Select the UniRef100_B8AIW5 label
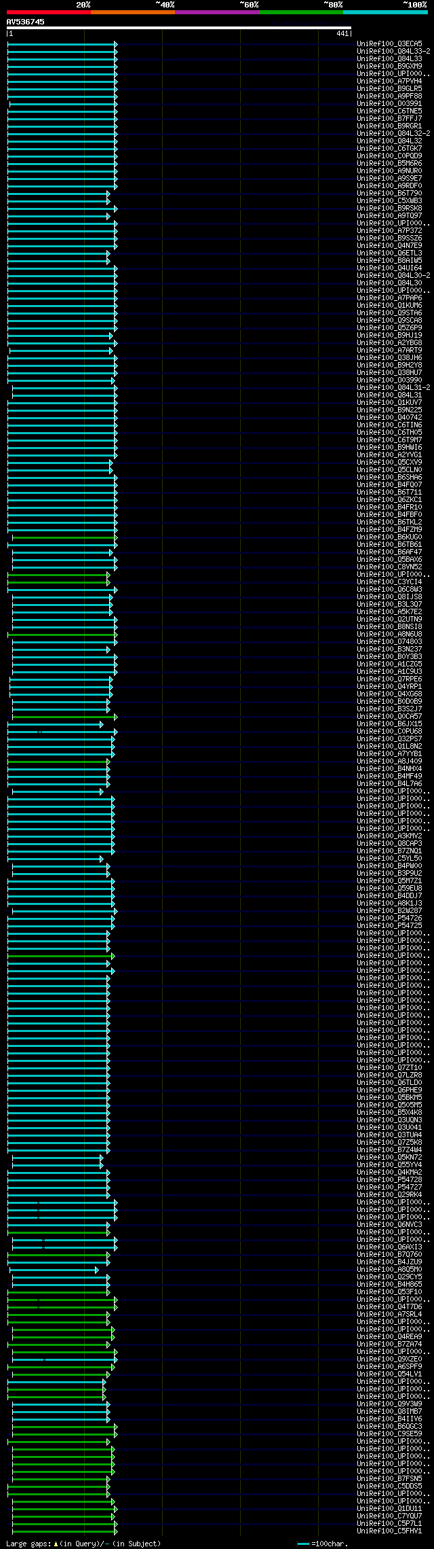The image size is (434, 1549). click(389, 260)
